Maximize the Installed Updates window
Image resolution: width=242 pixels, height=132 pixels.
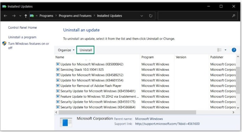coord(221,6)
